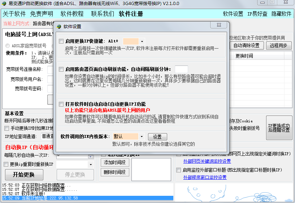Screen dimensions: 295x203
Task: Check 打开软件时自动启动[自动更换IP]功能 option
Action: tap(61, 104)
